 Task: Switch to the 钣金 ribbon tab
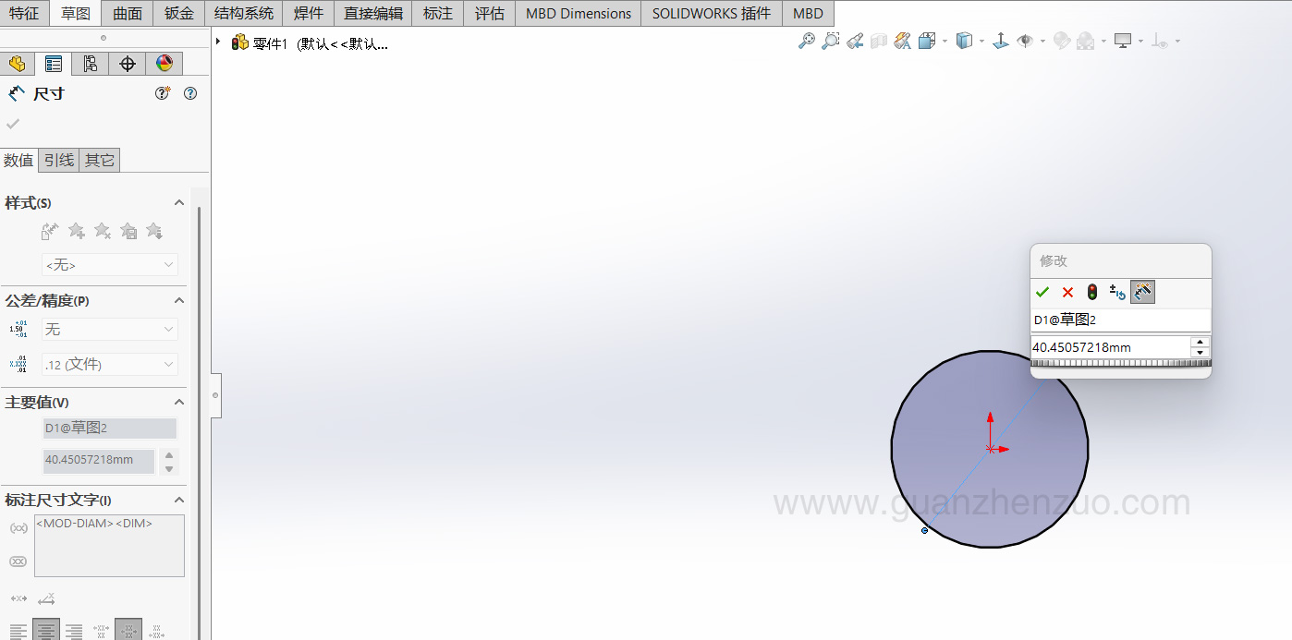point(179,13)
